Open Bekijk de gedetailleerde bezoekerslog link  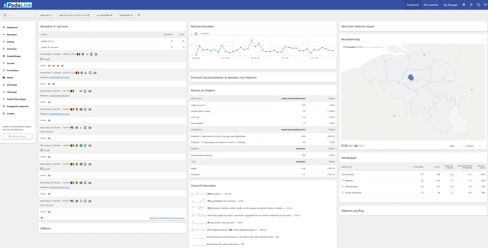[167, 218]
